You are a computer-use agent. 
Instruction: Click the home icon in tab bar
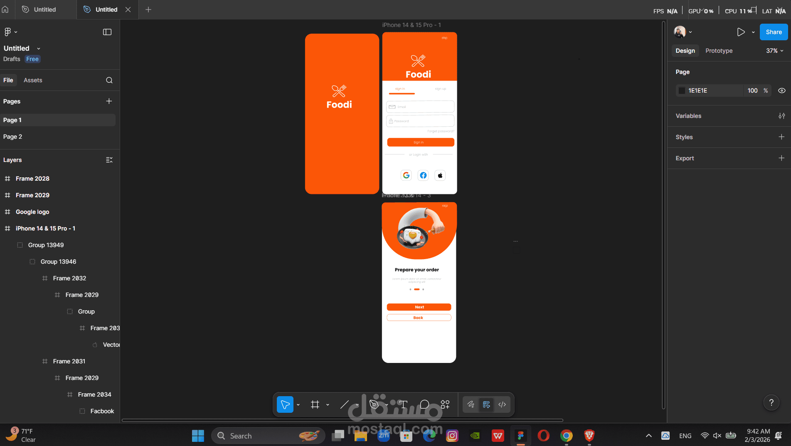coord(5,9)
